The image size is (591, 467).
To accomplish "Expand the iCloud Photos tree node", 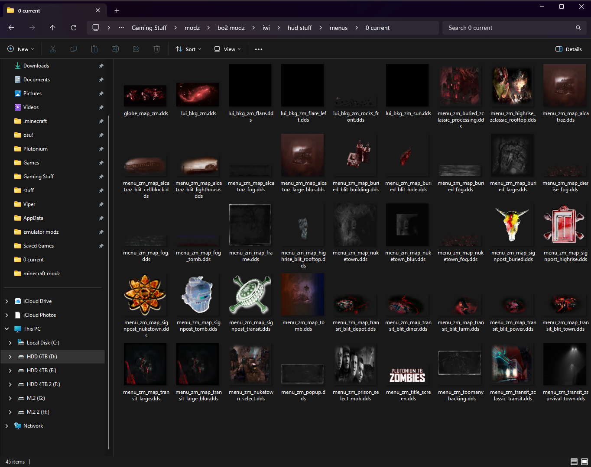I will (6, 315).
